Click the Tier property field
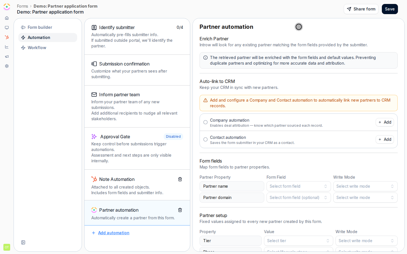407x254 pixels. click(231, 241)
